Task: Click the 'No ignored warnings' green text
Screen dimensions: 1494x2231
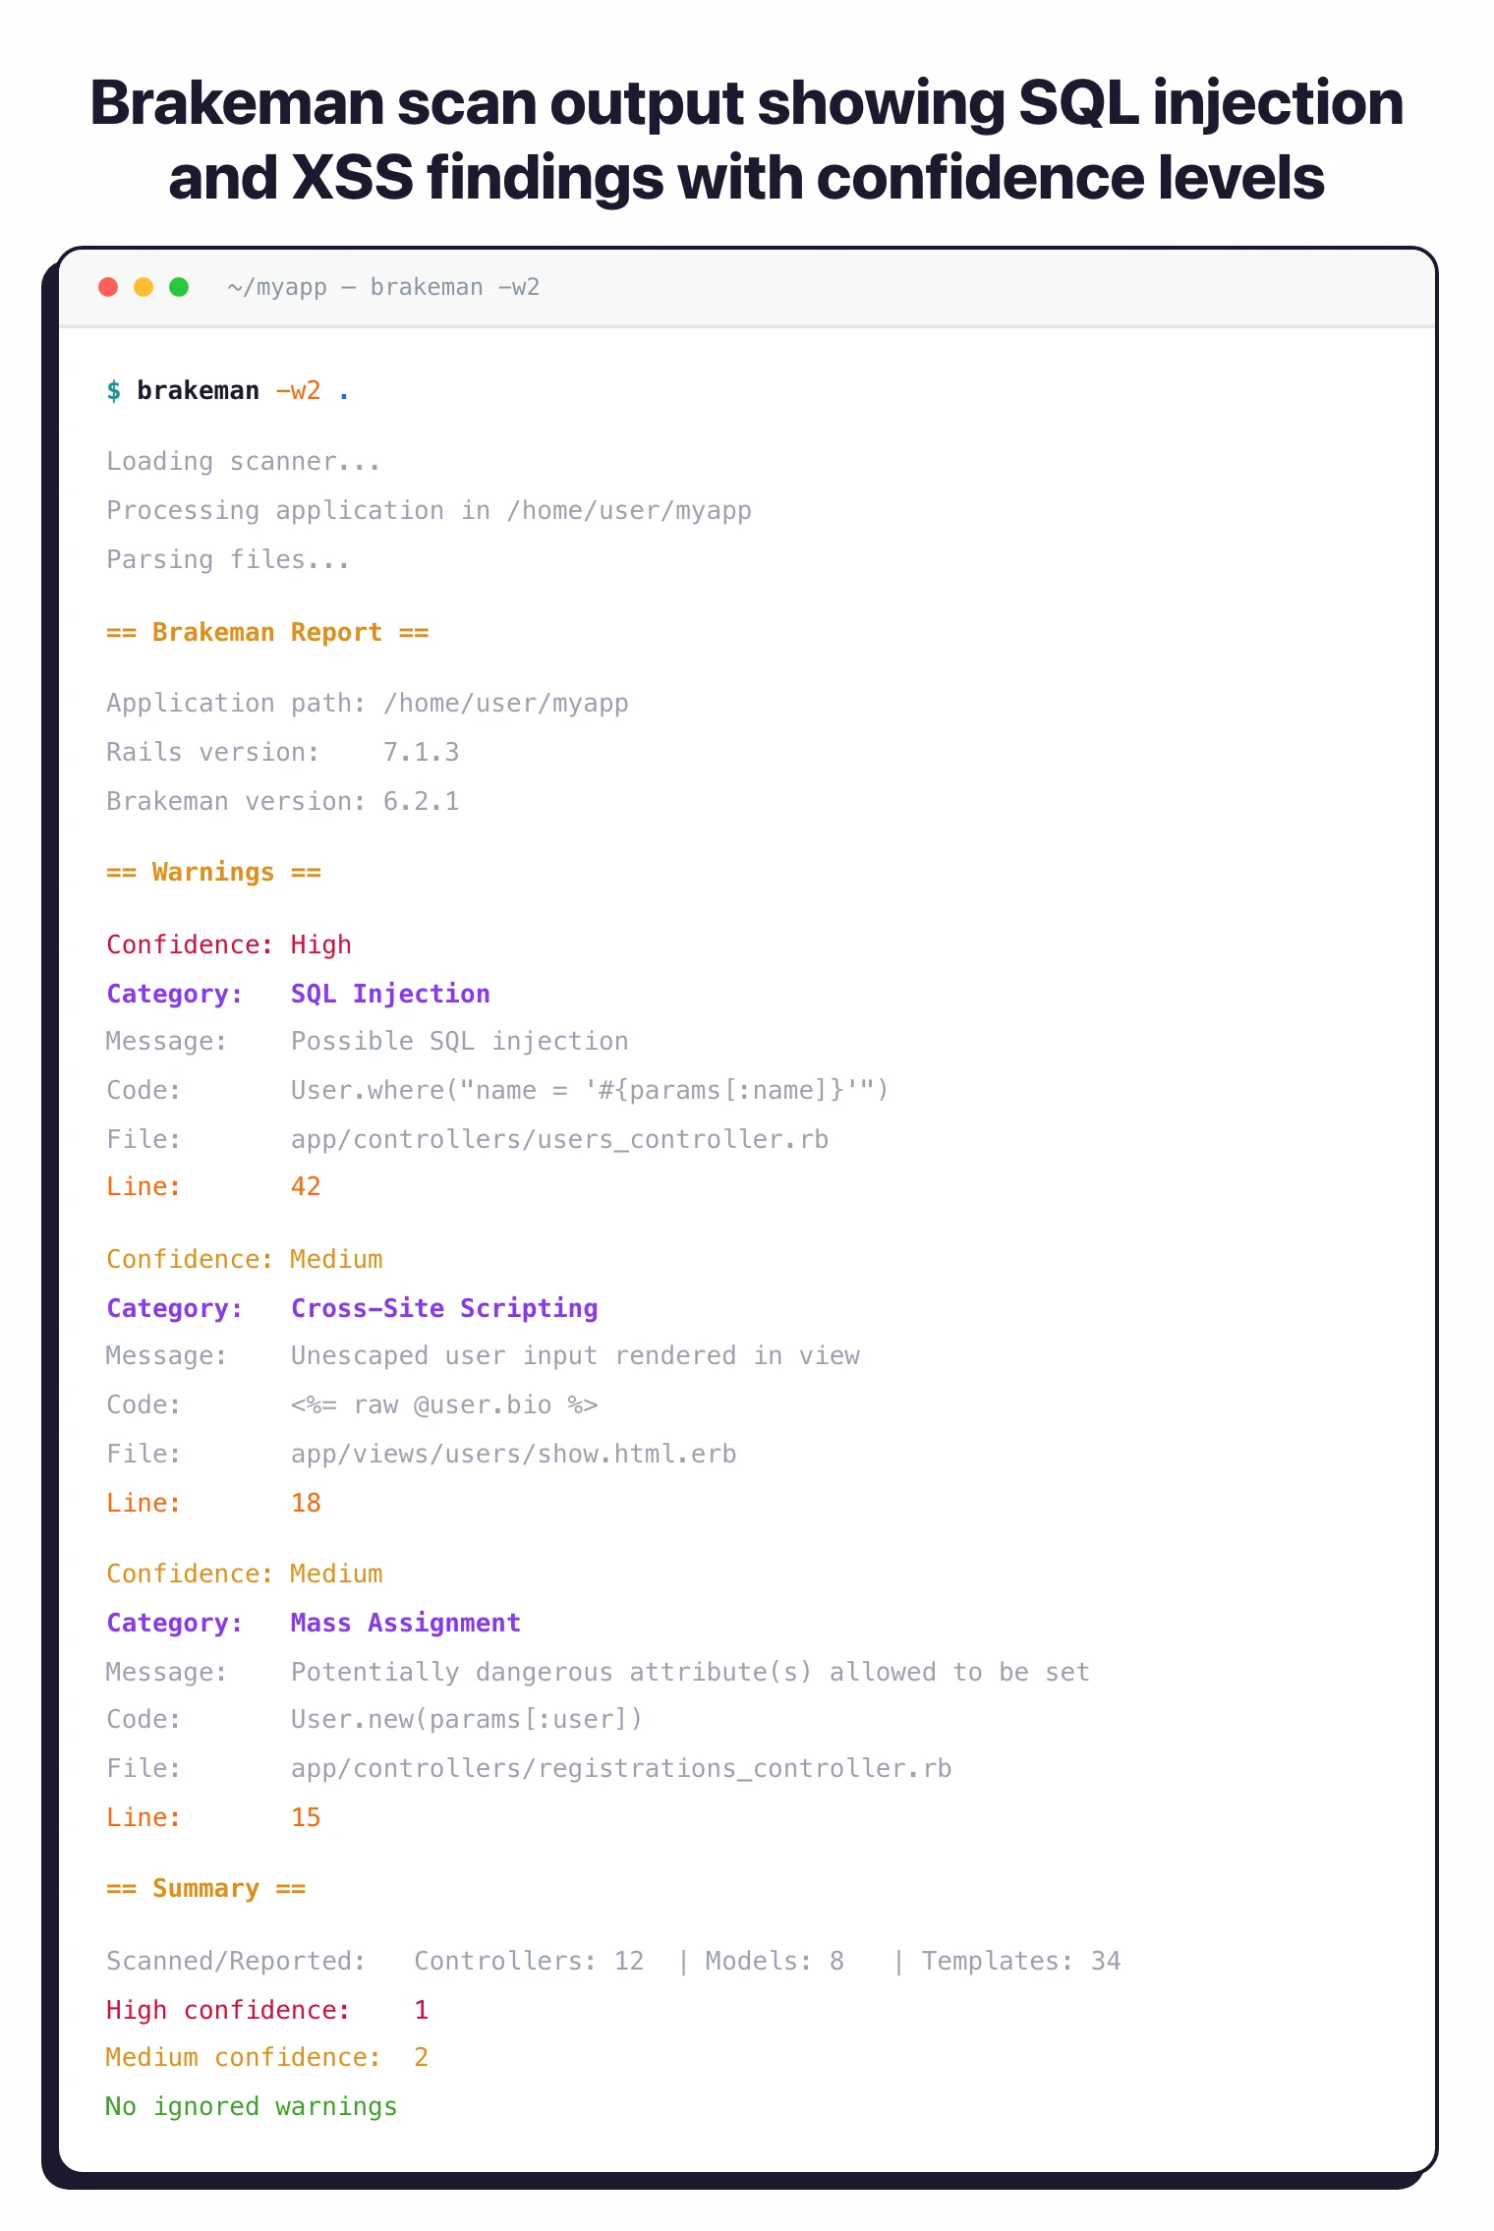Action: click(252, 2106)
